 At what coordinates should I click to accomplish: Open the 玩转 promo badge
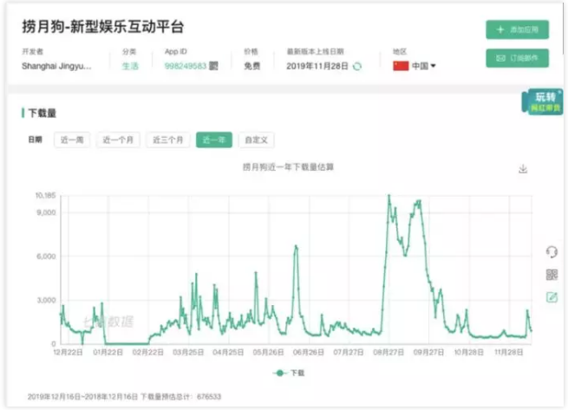(x=542, y=102)
